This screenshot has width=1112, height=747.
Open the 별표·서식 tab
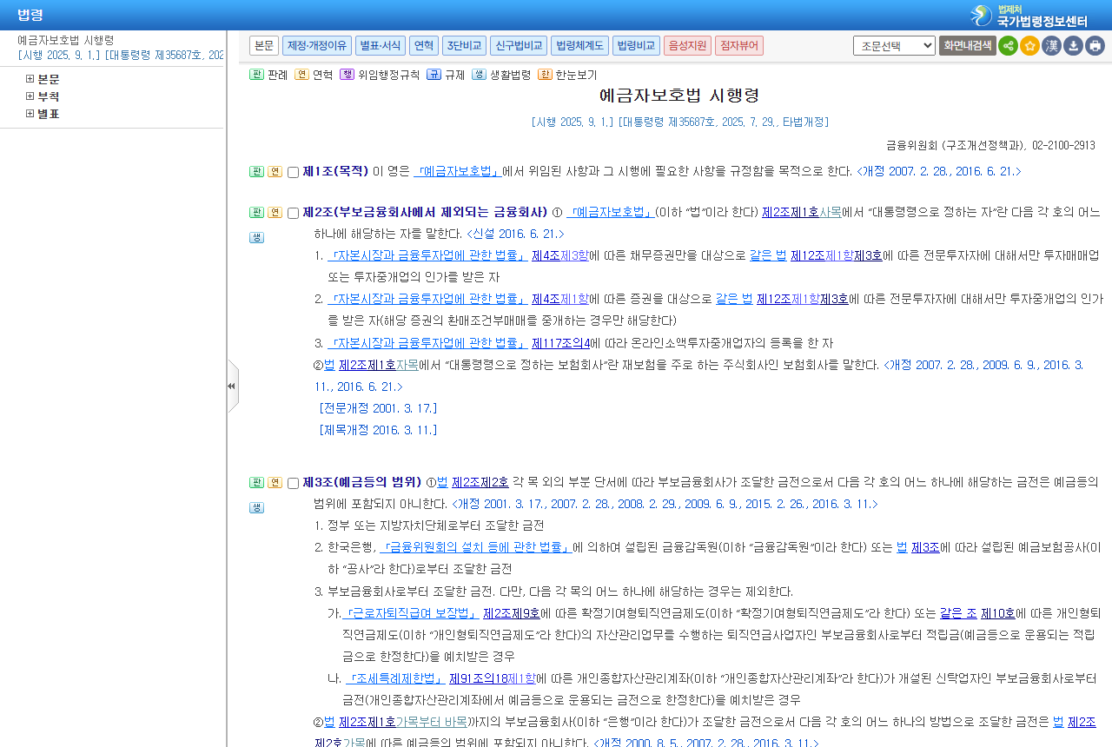click(x=381, y=45)
